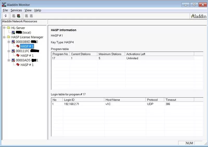This screenshot has width=208, height=147.
Task: Click the Maximum Stations column header
Action: [x=111, y=54]
